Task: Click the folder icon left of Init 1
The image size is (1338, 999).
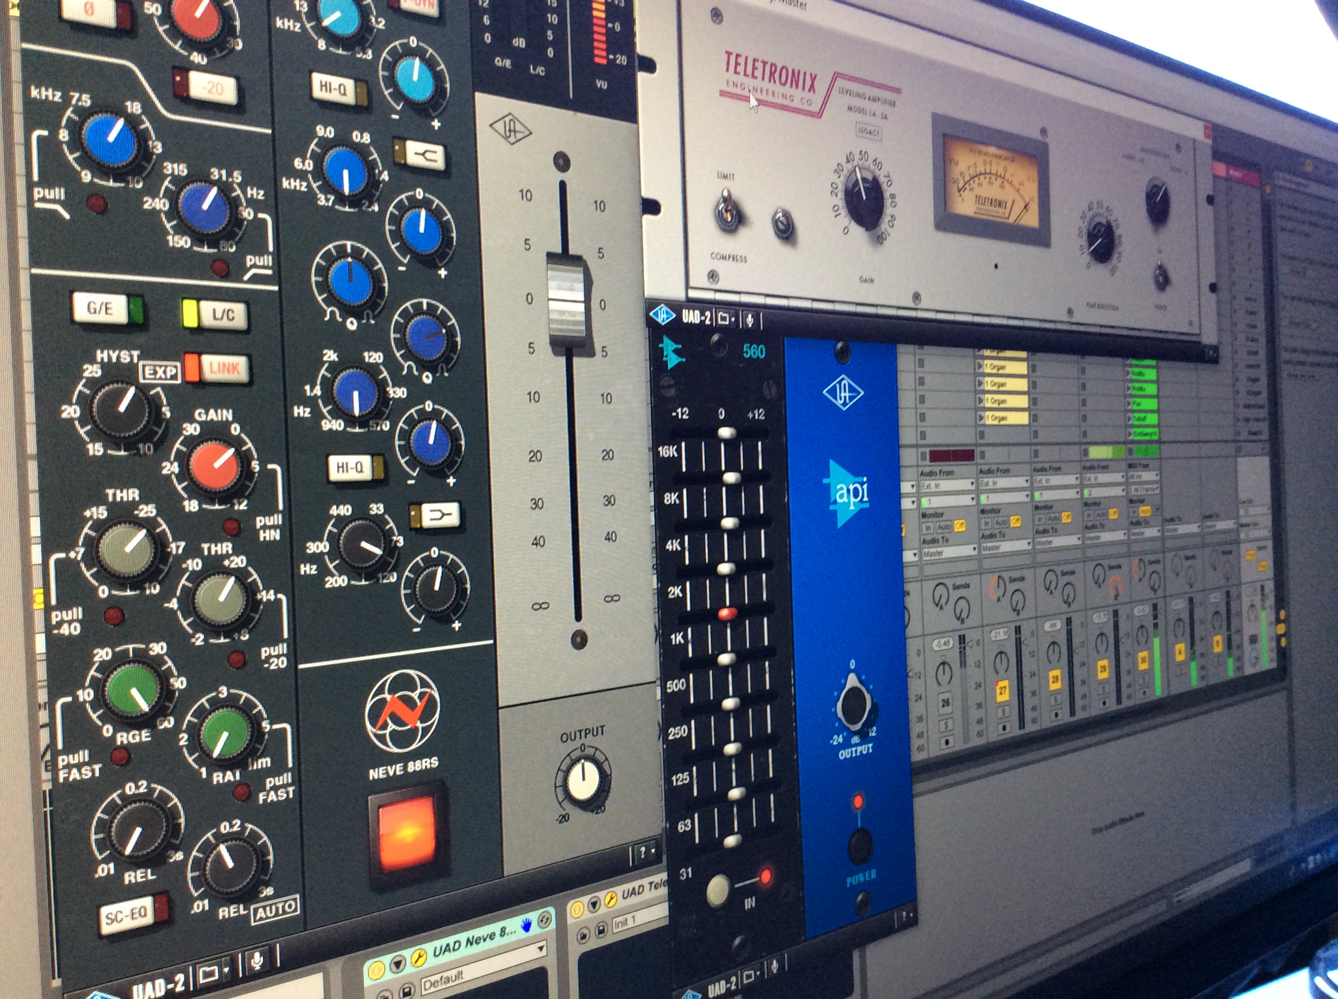Action: click(x=584, y=935)
